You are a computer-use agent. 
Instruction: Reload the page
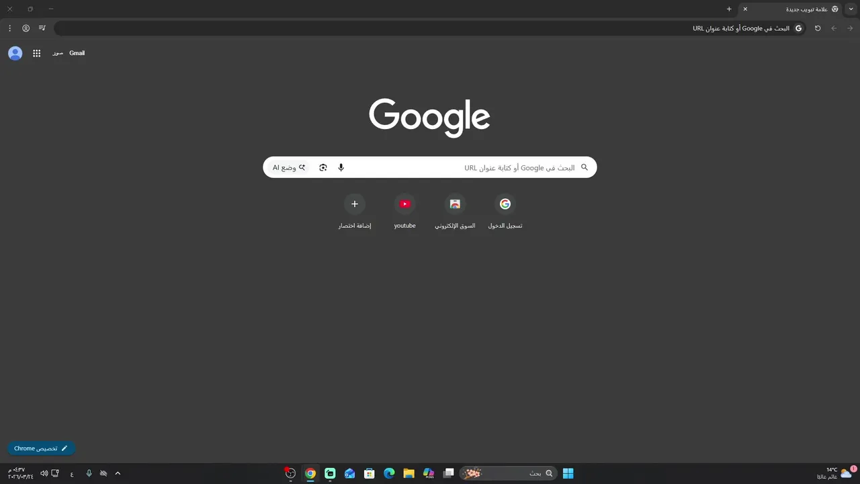click(x=818, y=28)
